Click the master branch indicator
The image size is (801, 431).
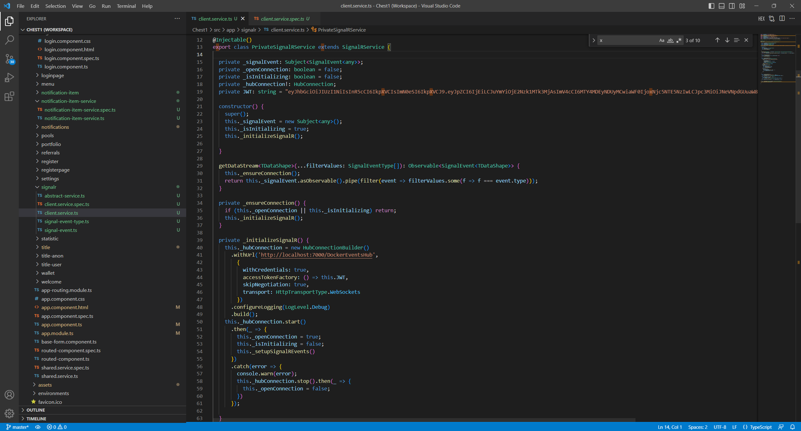(18, 427)
